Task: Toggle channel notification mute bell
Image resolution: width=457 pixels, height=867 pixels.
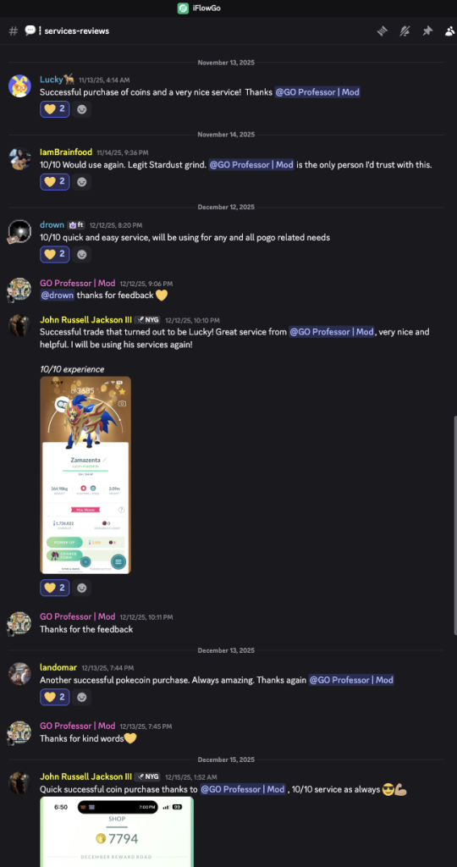Action: coord(405,31)
